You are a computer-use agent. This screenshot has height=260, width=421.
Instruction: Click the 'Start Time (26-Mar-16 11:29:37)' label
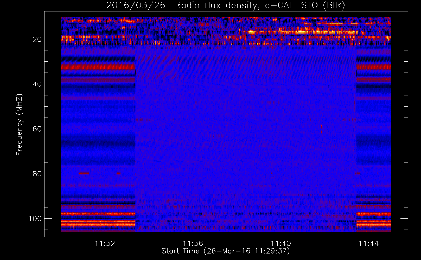click(x=226, y=251)
